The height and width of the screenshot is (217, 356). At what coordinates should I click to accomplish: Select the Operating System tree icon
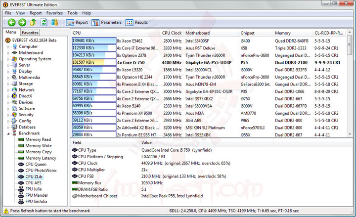point(14,59)
